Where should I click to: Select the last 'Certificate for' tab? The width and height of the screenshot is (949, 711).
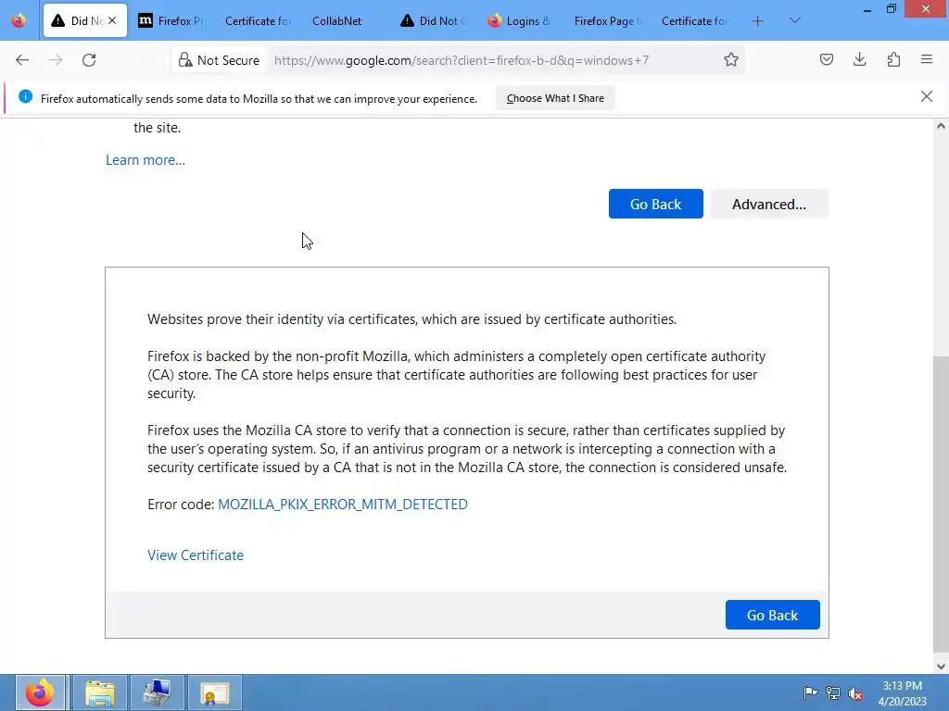(693, 20)
